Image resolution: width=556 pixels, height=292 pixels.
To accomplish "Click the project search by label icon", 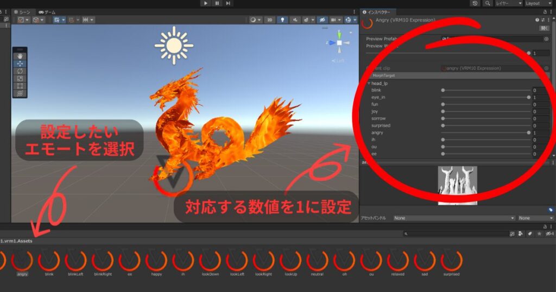I will click(530, 233).
